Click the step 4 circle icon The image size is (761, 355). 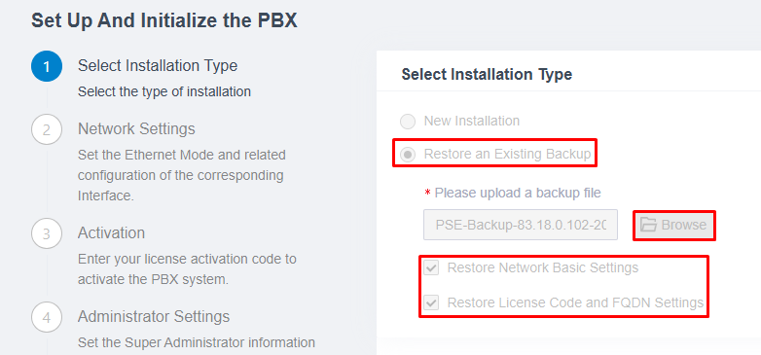tap(47, 318)
